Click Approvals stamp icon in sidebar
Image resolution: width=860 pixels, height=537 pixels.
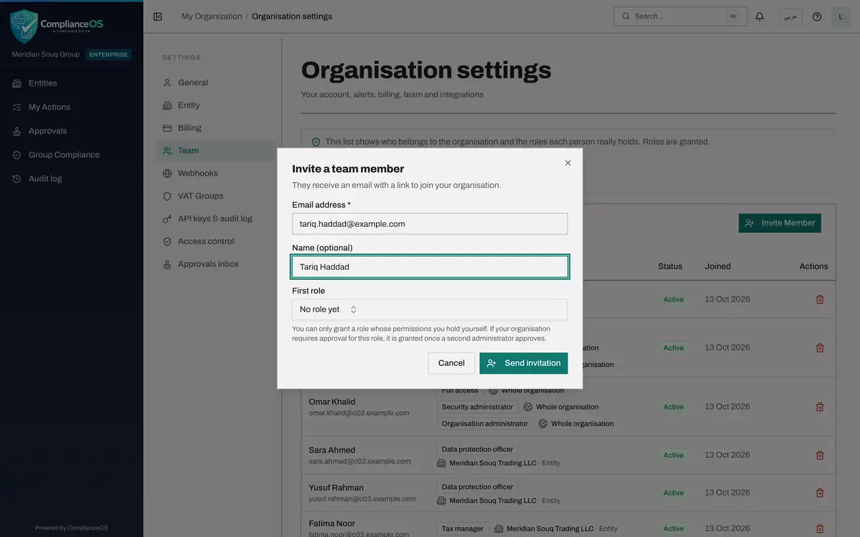[17, 131]
